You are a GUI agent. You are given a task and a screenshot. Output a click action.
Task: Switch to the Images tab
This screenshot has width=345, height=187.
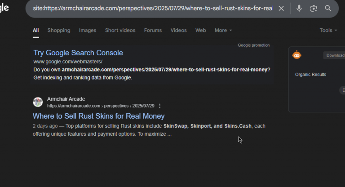88,31
